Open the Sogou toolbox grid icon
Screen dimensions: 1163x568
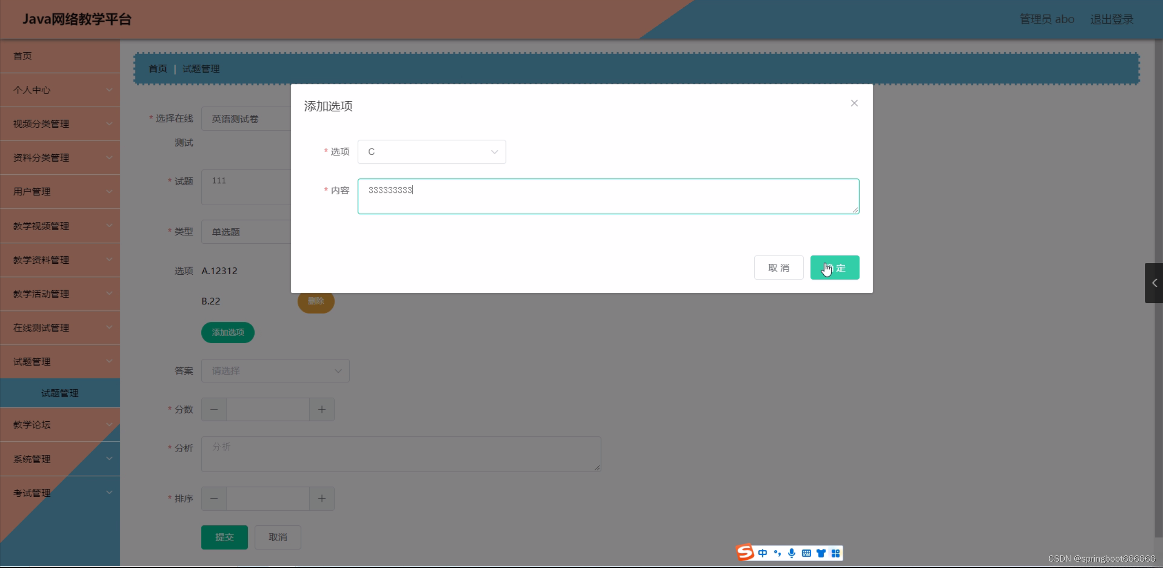coord(835,553)
